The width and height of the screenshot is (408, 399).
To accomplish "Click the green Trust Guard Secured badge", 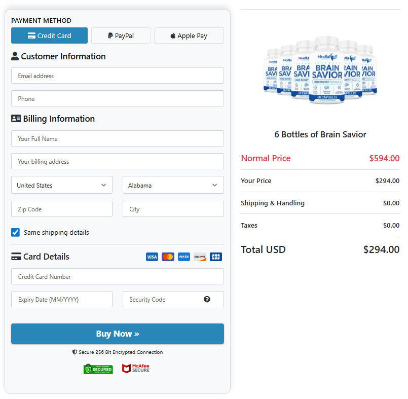I will click(98, 369).
